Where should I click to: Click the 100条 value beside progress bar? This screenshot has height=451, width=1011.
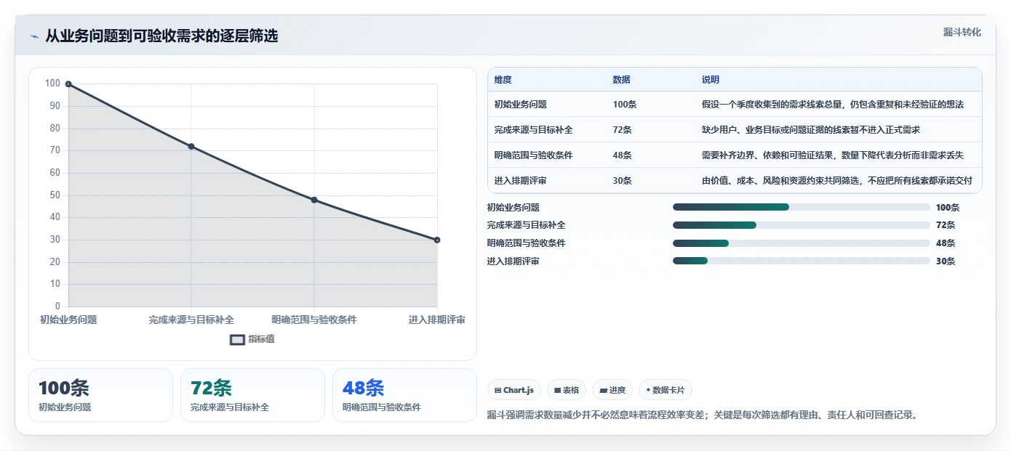pos(948,208)
